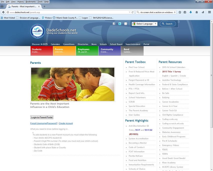Image resolution: width=213 pixels, height=171 pixels.
Task: Bookmark this page with the star icon
Action: coord(180,12)
